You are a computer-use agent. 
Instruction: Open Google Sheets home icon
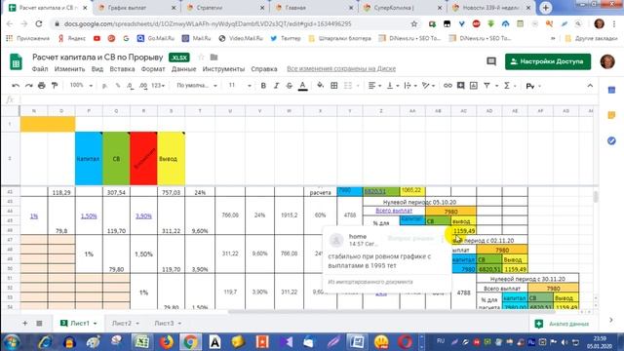(16, 61)
